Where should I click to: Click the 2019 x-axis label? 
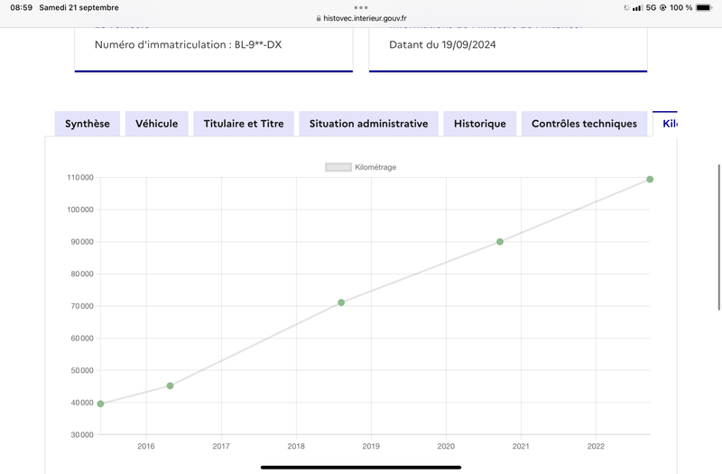(371, 446)
